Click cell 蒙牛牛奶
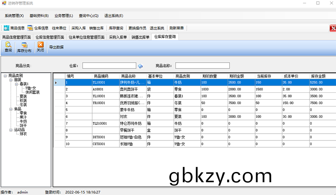Viewport: 336px width, 195px height. click(x=133, y=110)
